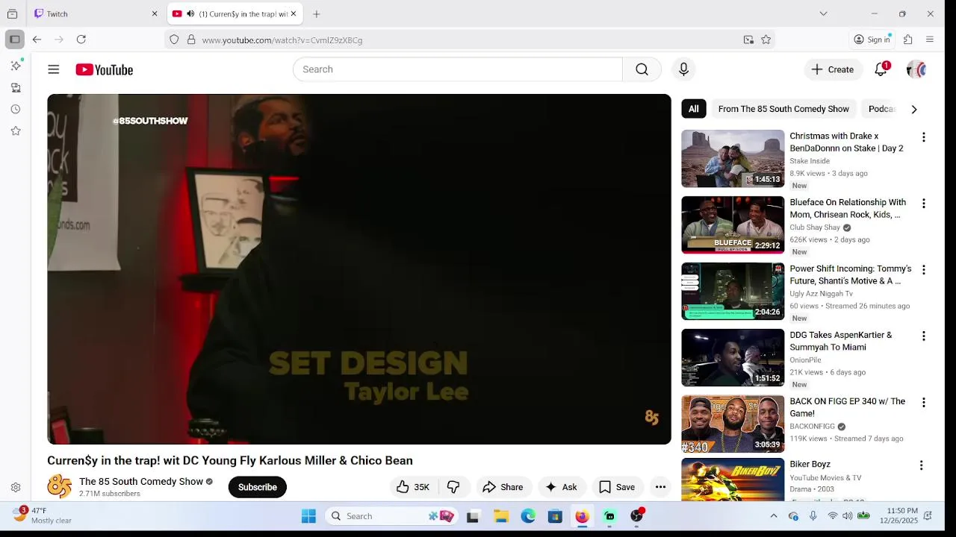956x537 pixels.
Task: Click the YouTube logo home link
Action: coord(104,69)
